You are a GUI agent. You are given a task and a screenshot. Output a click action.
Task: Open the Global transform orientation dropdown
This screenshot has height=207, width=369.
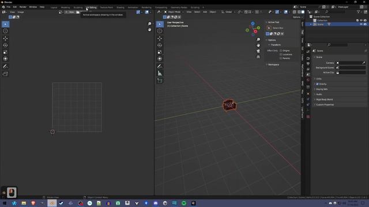[x=228, y=12]
